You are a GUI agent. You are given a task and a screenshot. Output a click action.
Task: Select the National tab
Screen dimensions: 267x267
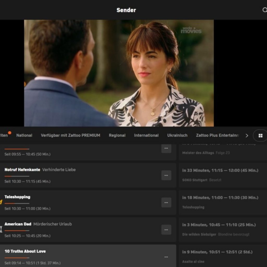[x=24, y=135]
